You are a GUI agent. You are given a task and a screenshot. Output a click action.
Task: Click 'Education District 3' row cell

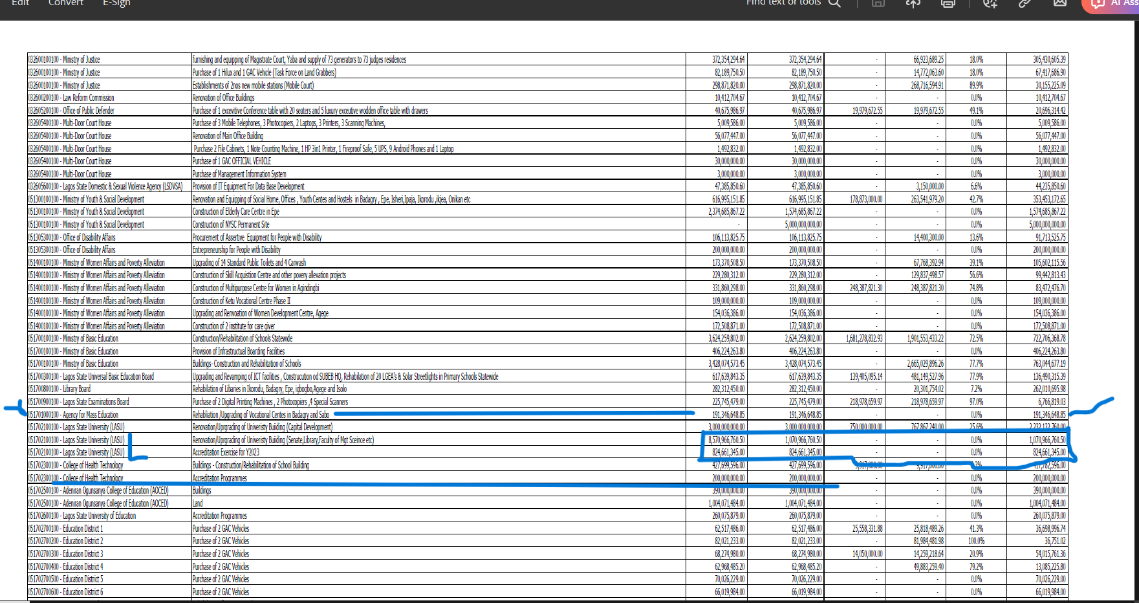tap(109, 554)
